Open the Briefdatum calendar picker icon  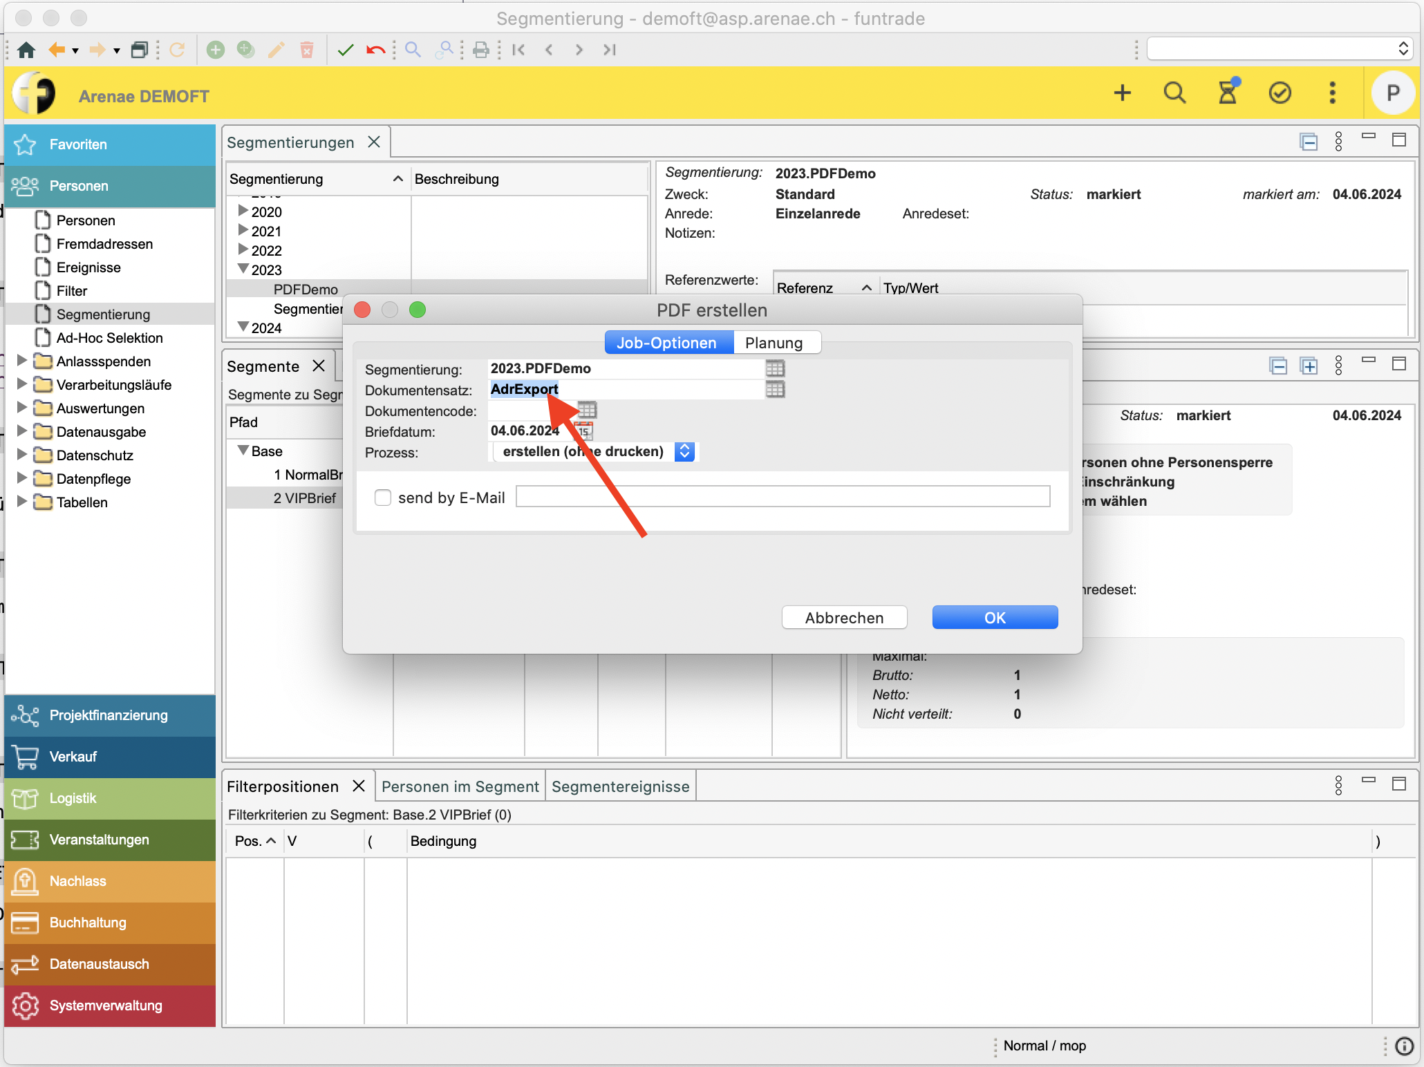584,431
